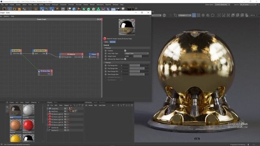Open the RenderView zoom percentage dropdown
The height and width of the screenshot is (146, 260).
[x=253, y=15]
